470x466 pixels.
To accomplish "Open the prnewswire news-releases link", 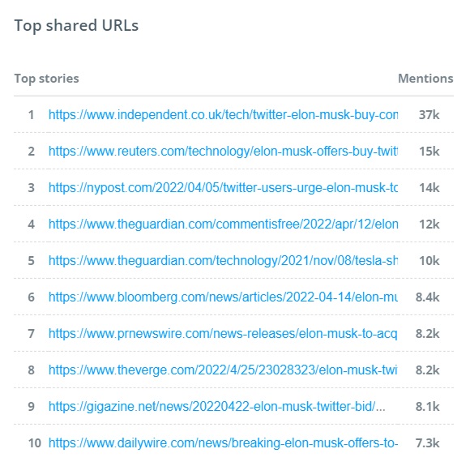I will click(x=223, y=334).
